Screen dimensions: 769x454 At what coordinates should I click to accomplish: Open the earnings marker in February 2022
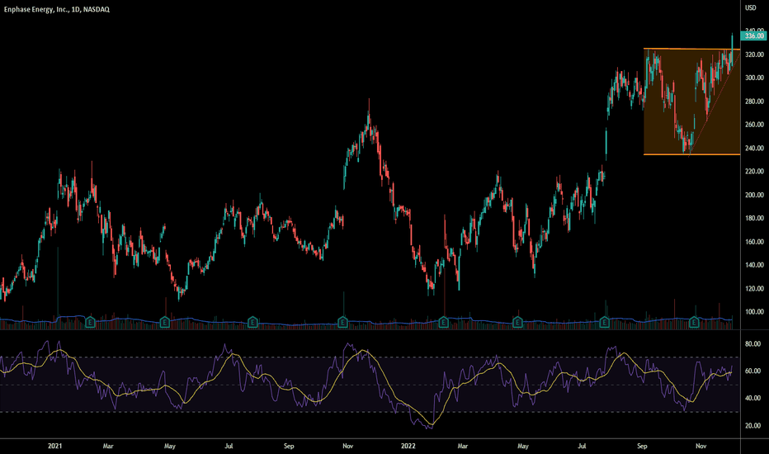coord(443,323)
